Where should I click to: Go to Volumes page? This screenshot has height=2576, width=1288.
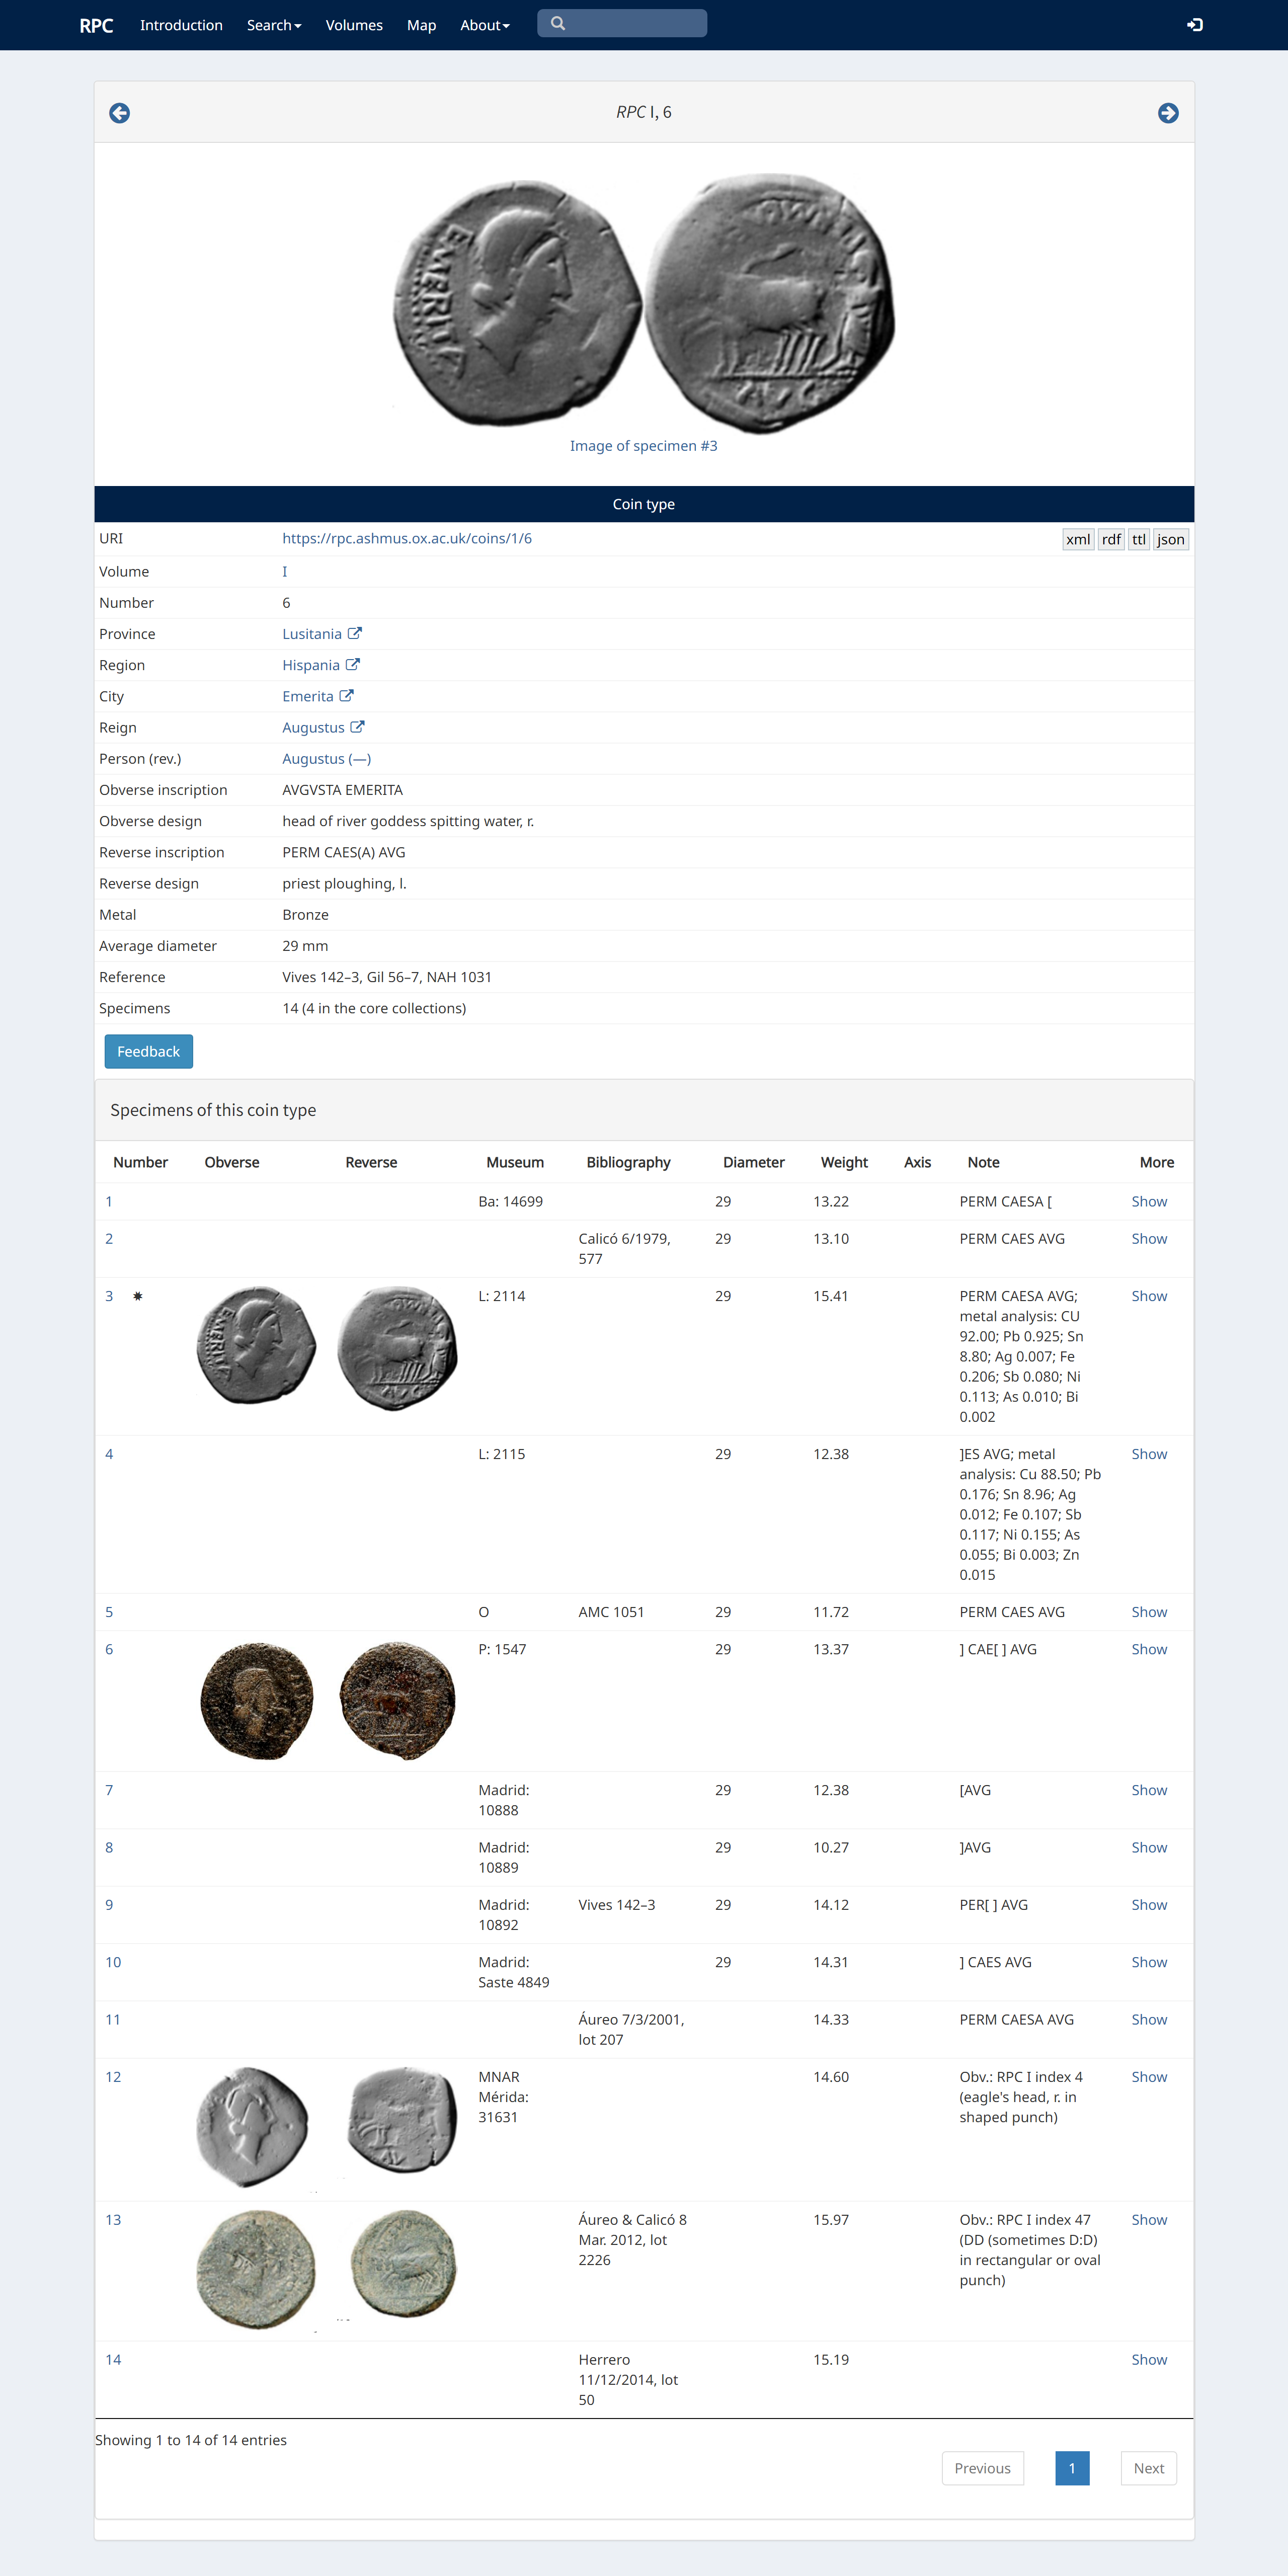click(x=354, y=25)
